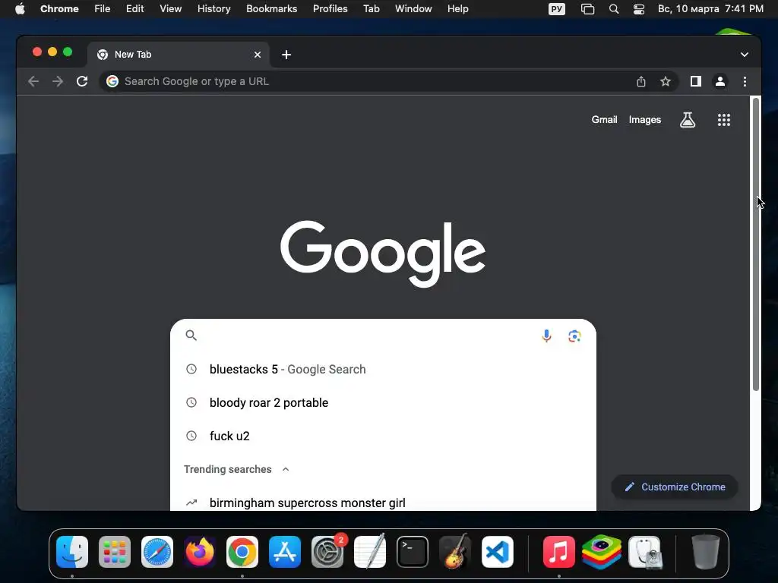This screenshot has height=583, width=778.
Task: Open Stage Manager icon in menu bar
Action: click(x=587, y=9)
